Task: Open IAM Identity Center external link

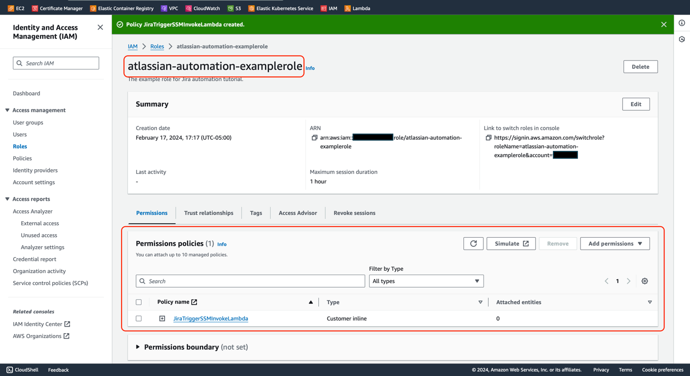Action: [41, 324]
